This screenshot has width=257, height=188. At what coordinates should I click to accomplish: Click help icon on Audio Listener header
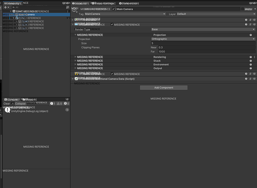(246, 74)
